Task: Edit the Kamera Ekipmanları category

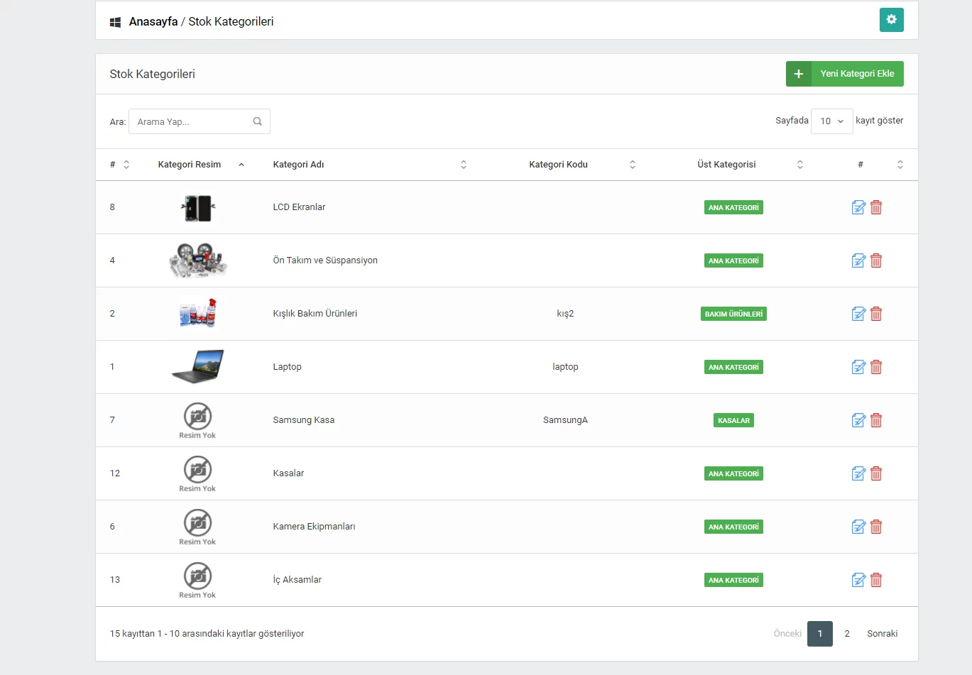Action: tap(858, 527)
